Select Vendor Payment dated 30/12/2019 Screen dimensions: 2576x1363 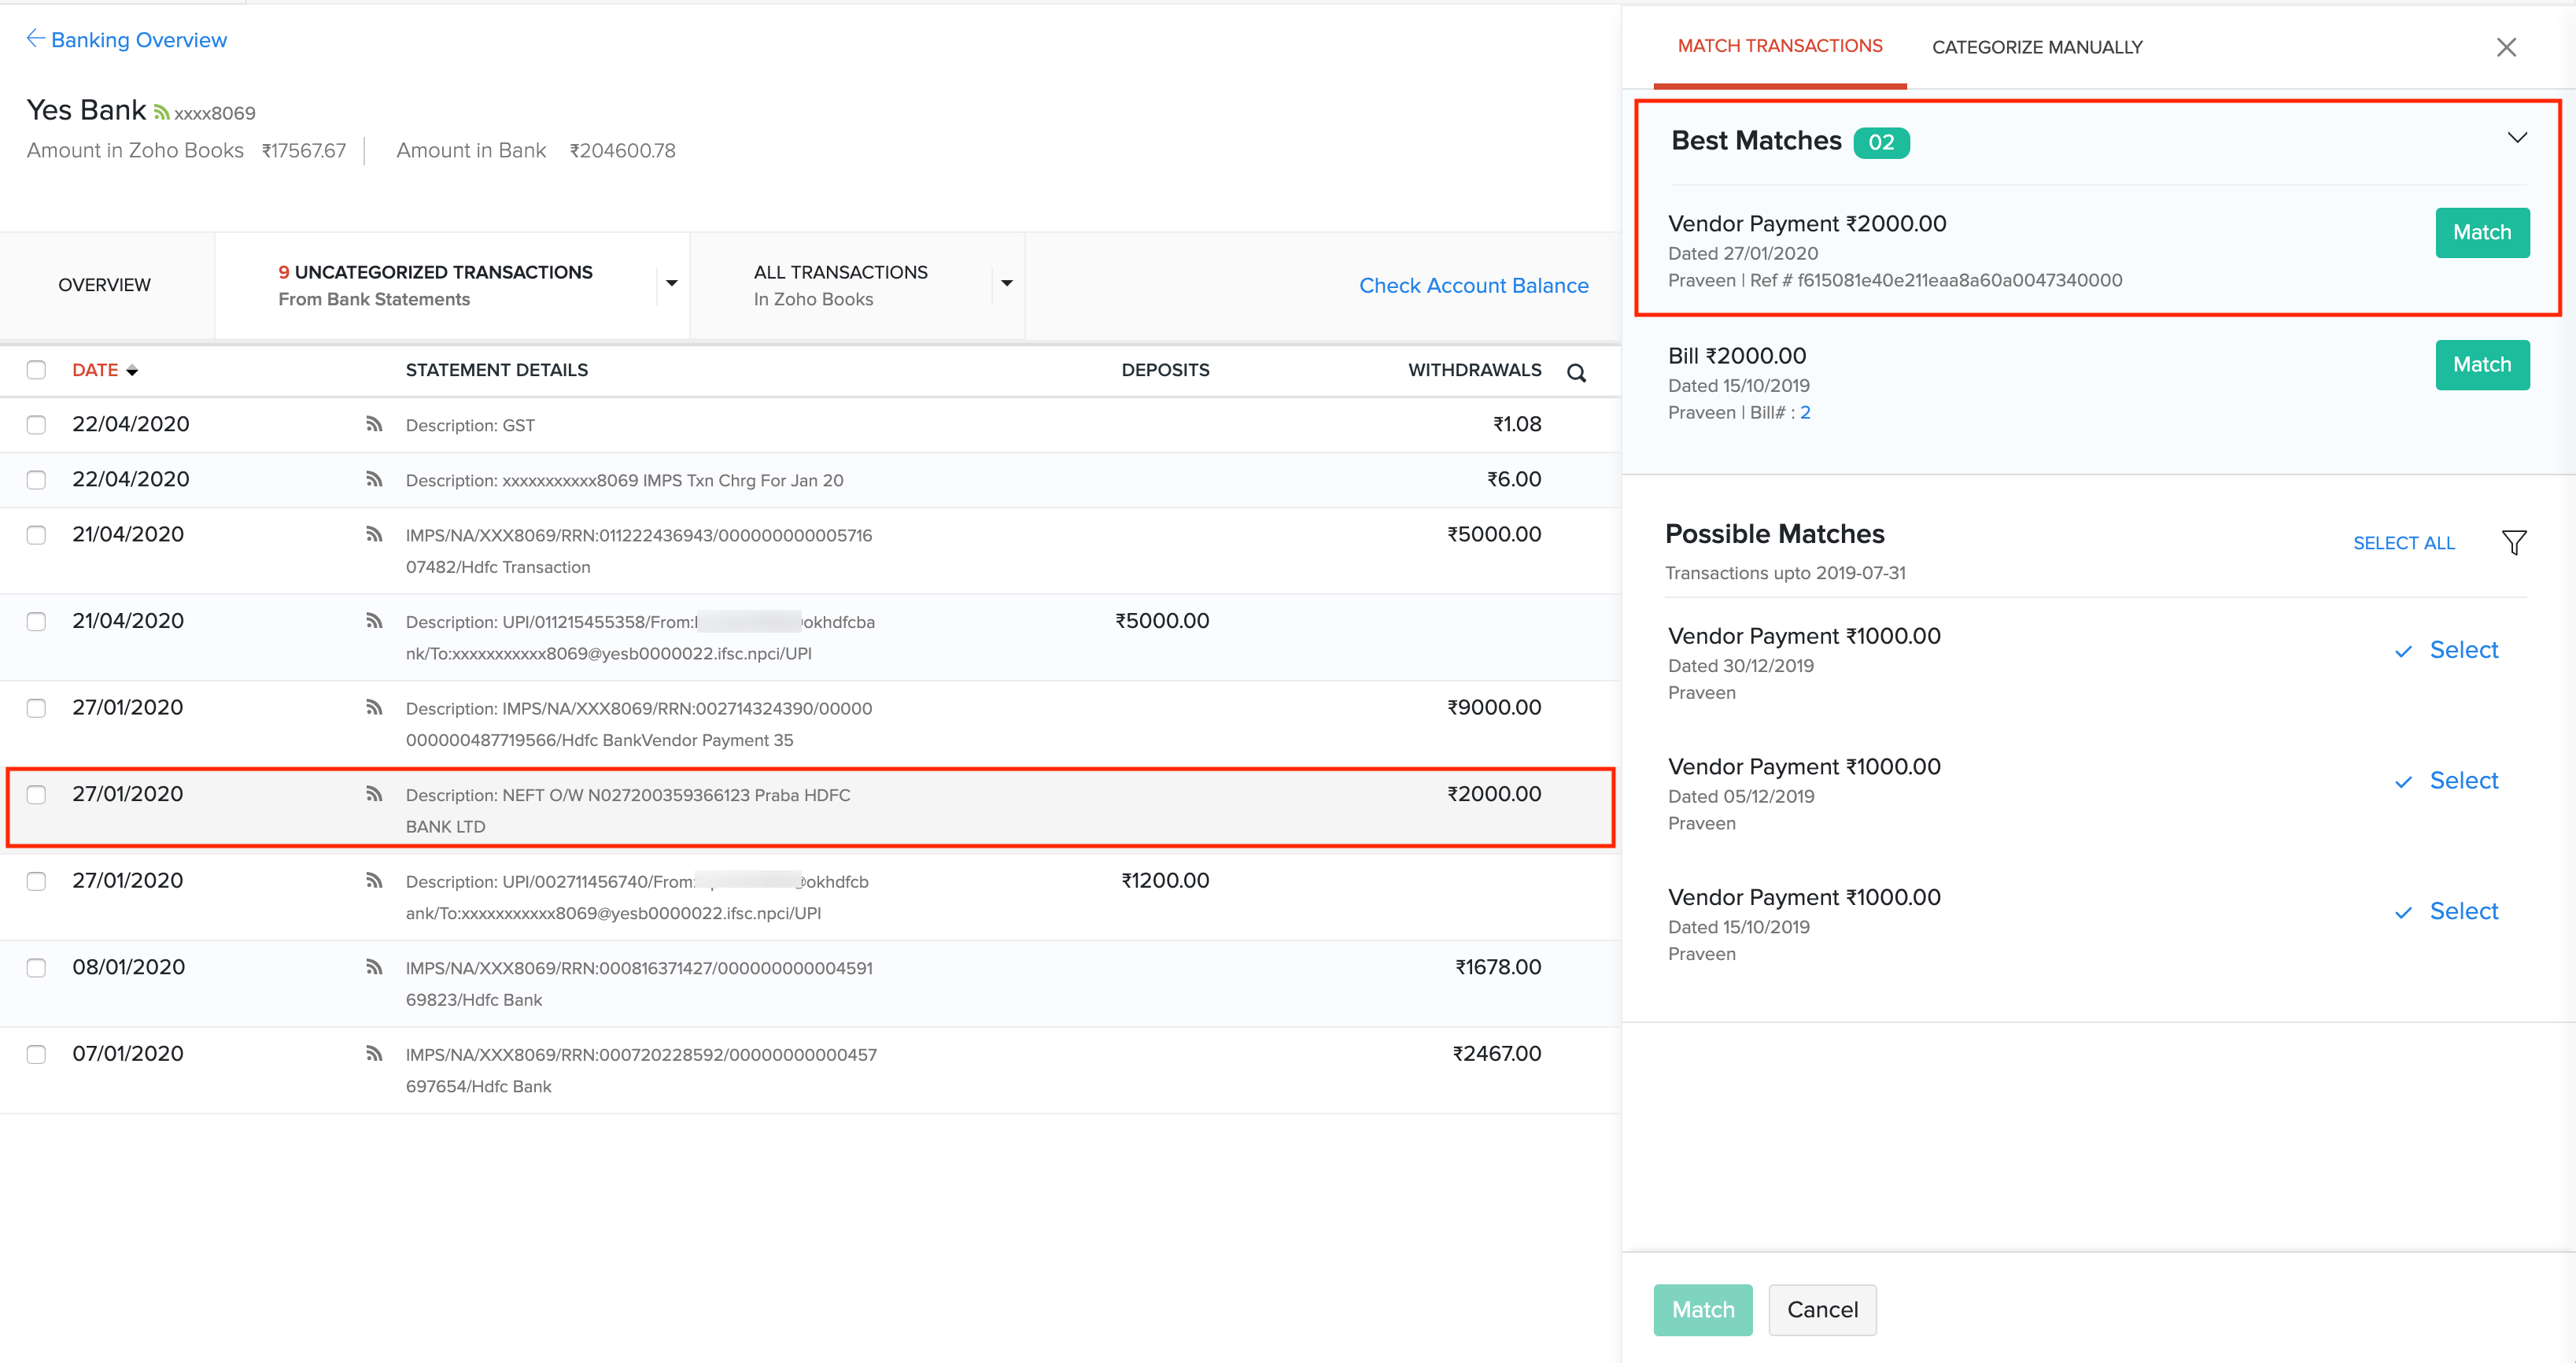pos(2462,650)
